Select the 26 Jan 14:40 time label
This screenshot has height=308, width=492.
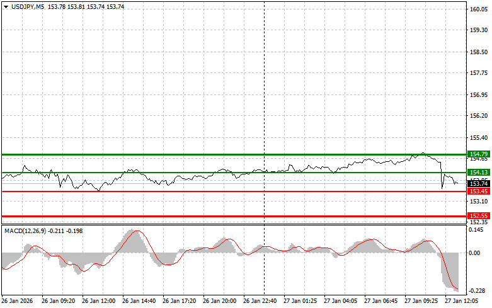pyautogui.click(x=139, y=301)
